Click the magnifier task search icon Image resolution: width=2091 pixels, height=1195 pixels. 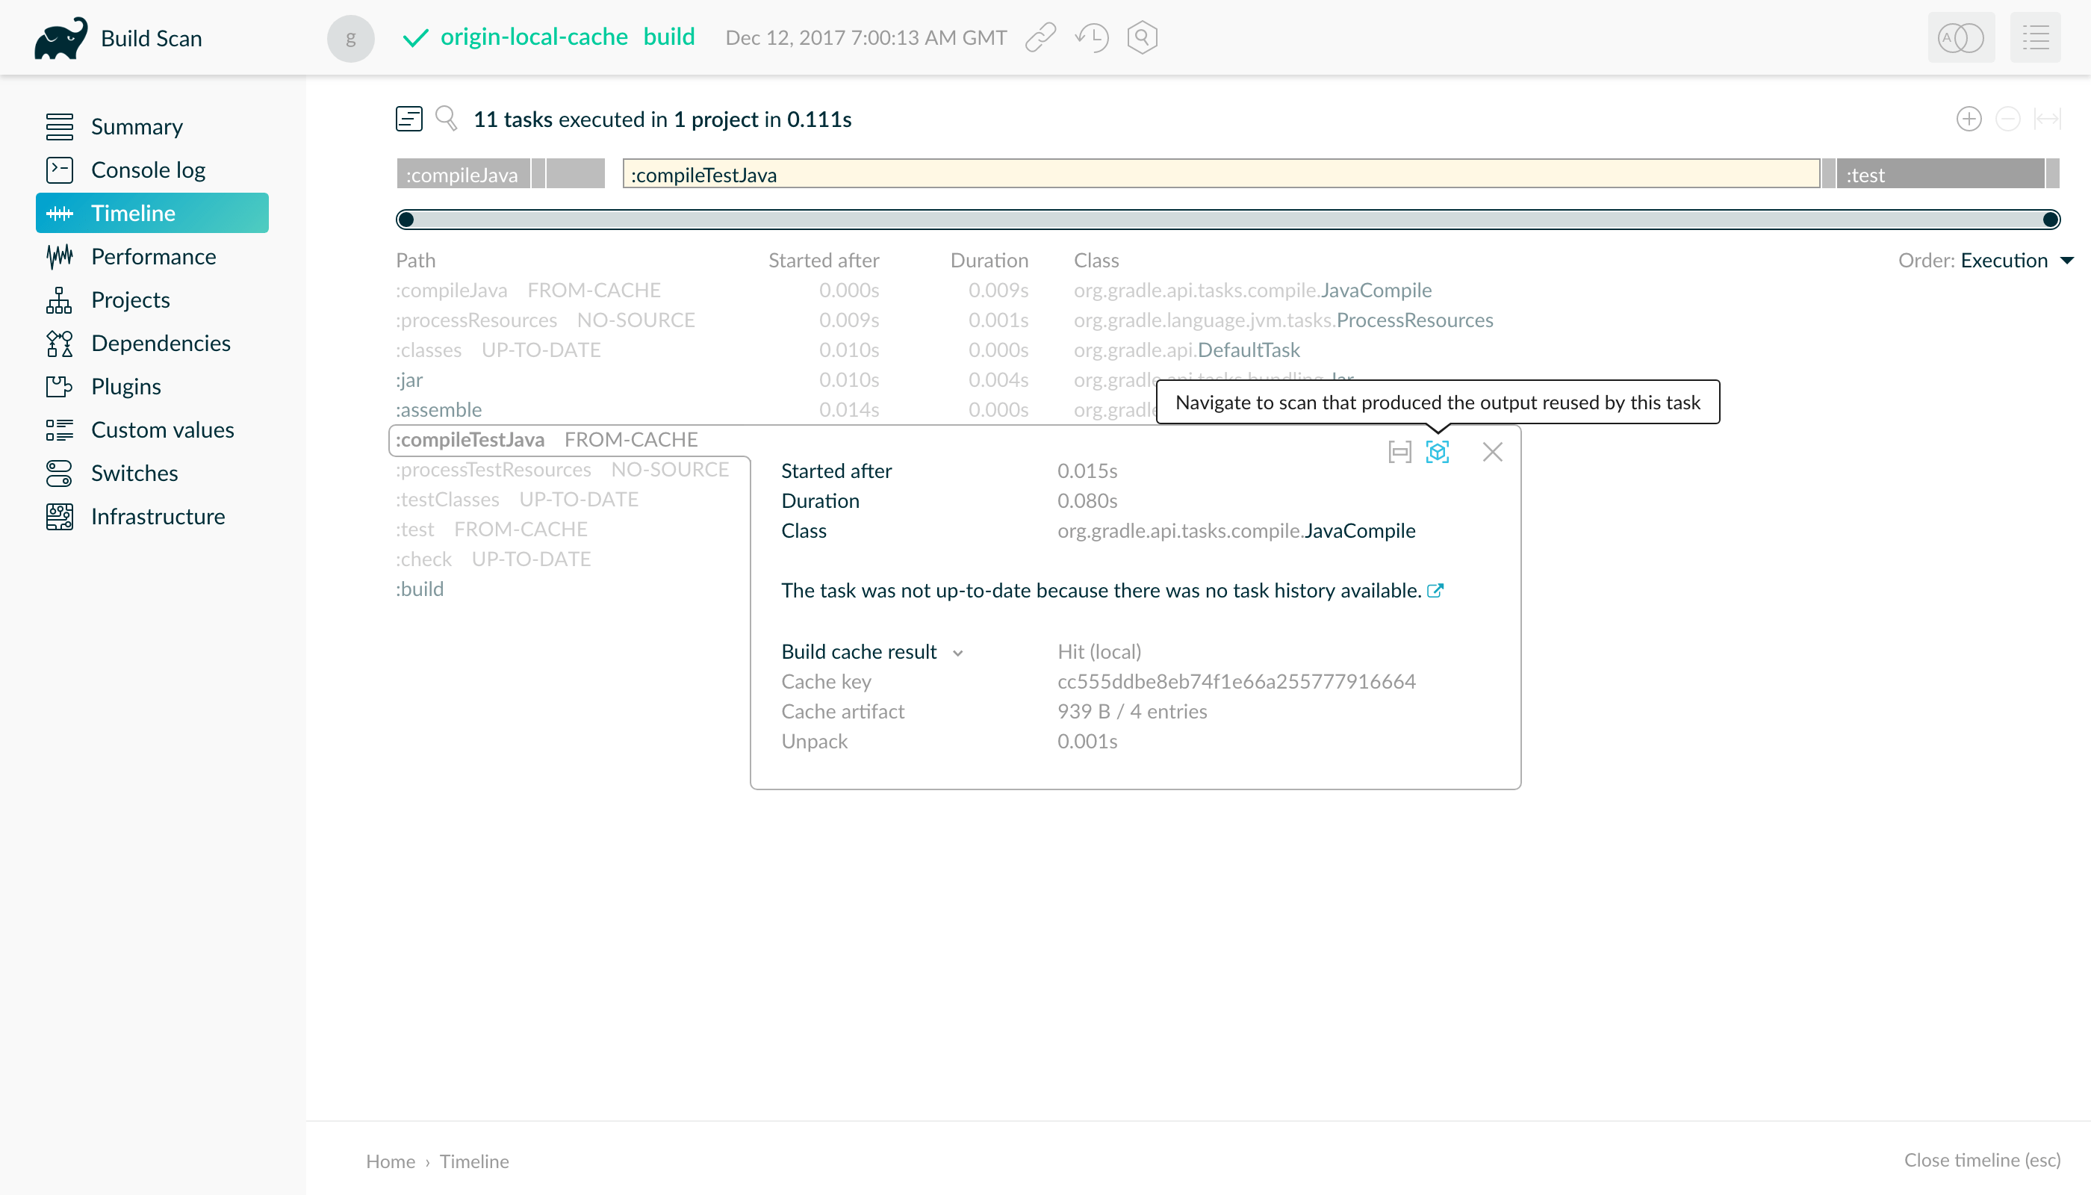point(446,119)
